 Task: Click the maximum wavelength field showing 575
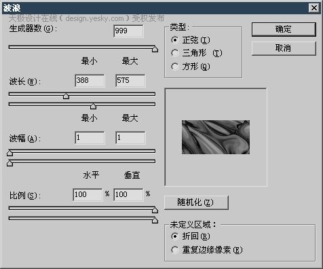(x=130, y=81)
